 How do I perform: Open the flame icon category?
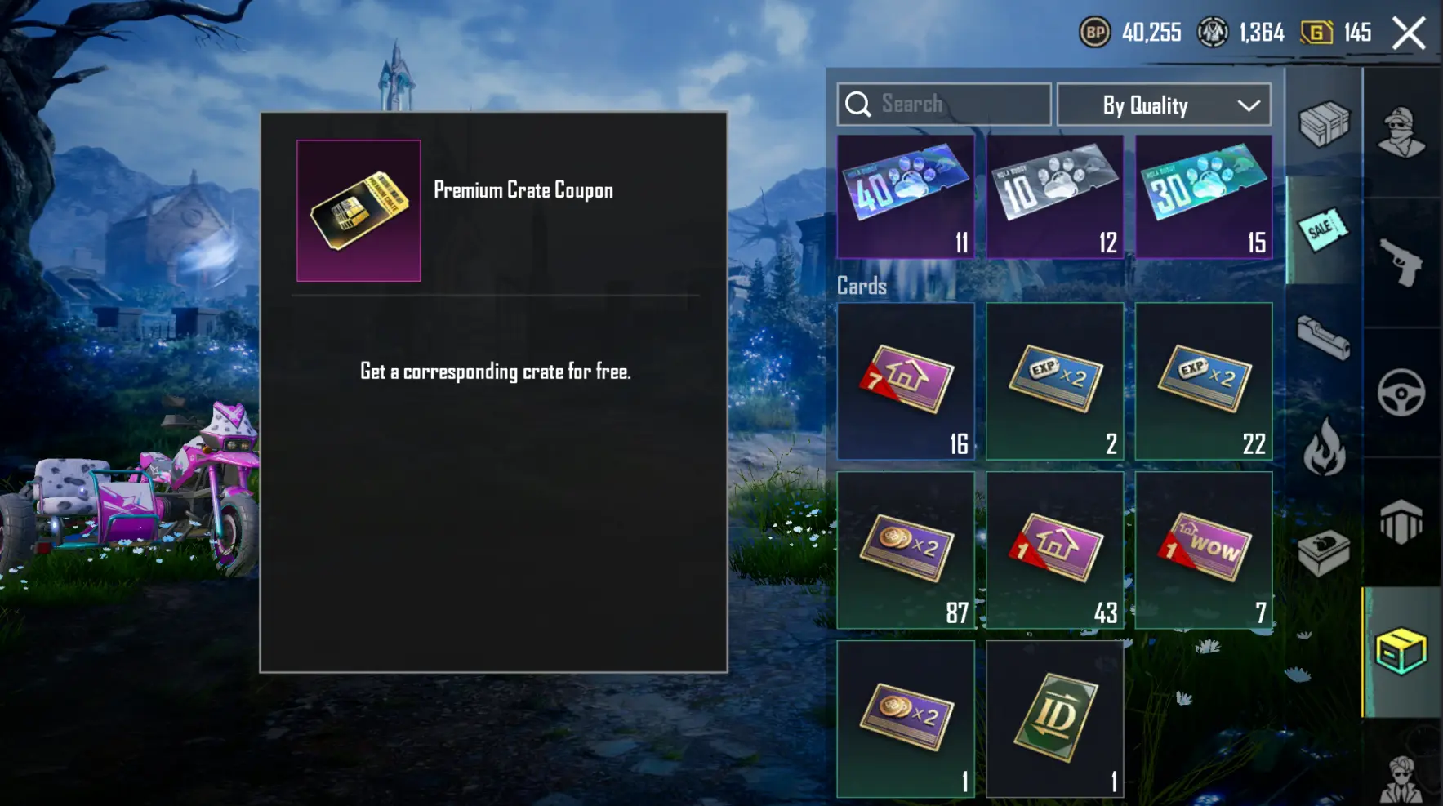pyautogui.click(x=1324, y=447)
